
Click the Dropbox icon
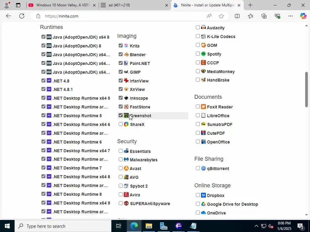203,195
